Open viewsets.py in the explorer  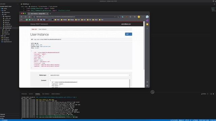[x=8, y=28]
